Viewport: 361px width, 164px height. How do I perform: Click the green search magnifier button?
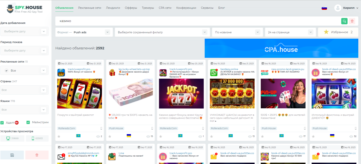tap(344, 21)
